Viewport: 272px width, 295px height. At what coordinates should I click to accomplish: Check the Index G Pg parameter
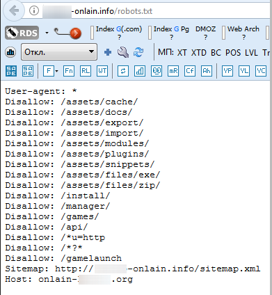tap(171, 33)
